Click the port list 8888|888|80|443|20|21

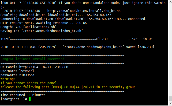73,87
